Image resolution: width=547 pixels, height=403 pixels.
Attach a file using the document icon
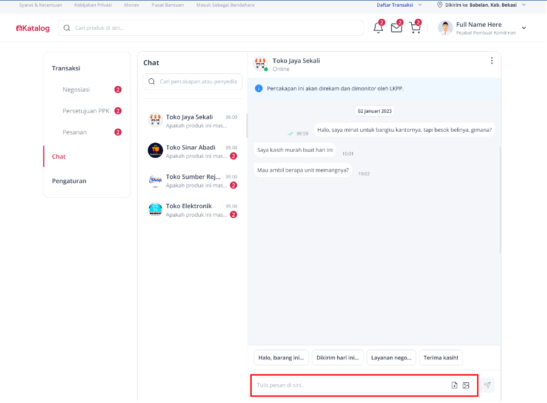click(x=454, y=385)
